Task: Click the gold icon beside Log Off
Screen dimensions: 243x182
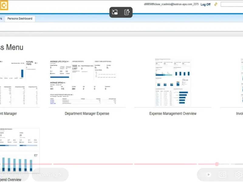Action: pos(216,4)
